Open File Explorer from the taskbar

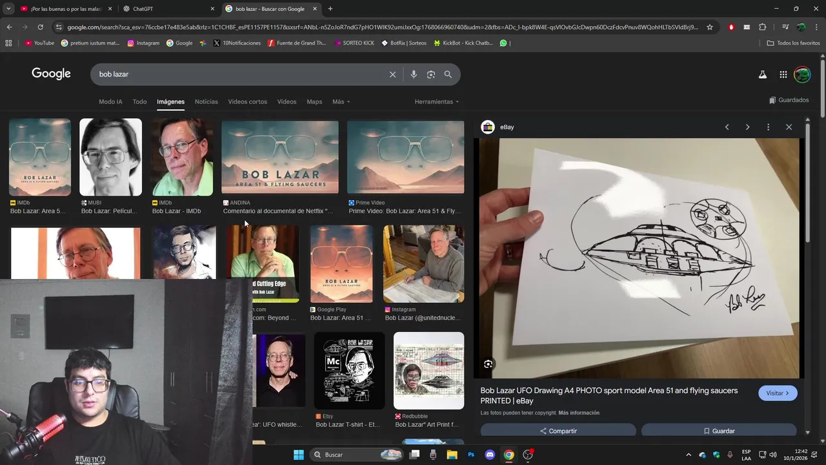[x=452, y=455]
